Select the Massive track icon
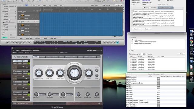This screenshot has height=109, width=194. 22,18
